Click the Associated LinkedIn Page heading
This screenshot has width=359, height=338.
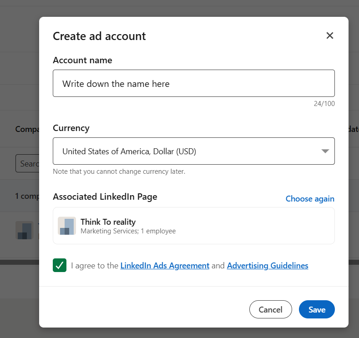click(105, 197)
